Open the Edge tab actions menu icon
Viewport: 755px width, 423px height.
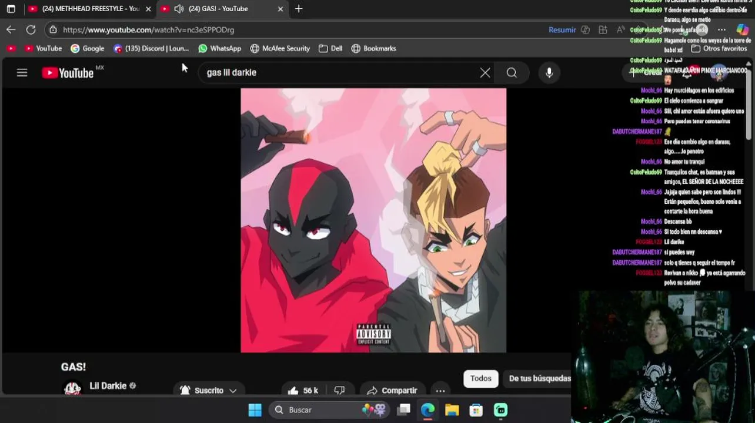coord(11,9)
